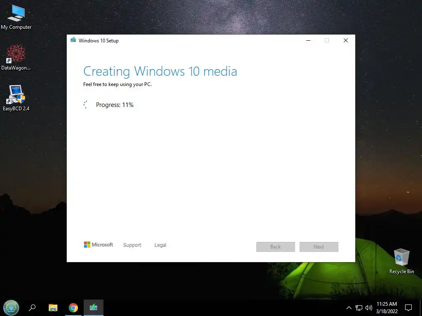Click the Windows 10 Setup title icon
Viewport: 422px width, 316px height.
click(x=73, y=40)
